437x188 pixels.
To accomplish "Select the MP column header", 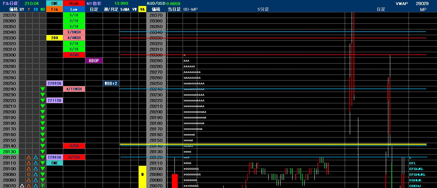I will (423, 9).
